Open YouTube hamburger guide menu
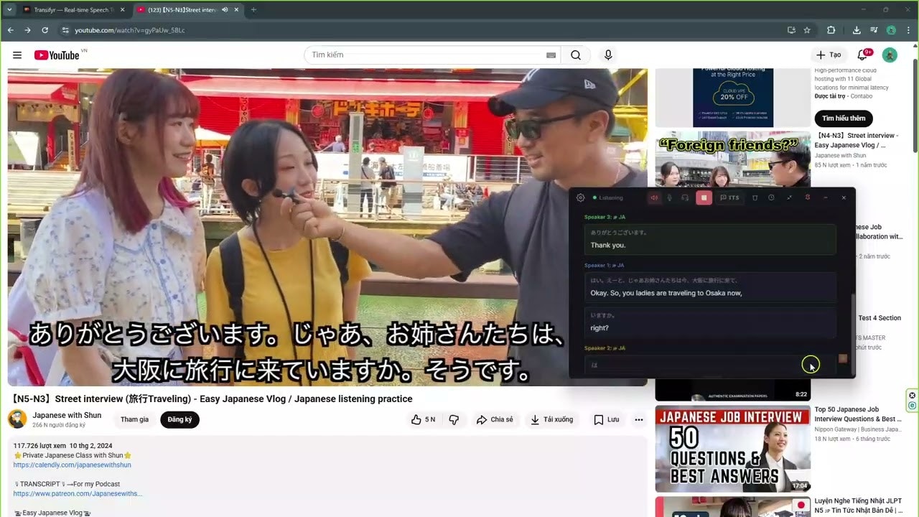The image size is (919, 517). click(x=17, y=55)
